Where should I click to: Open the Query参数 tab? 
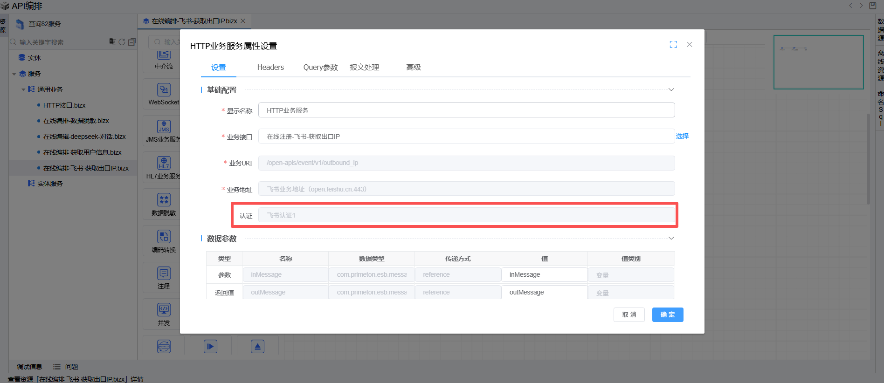320,68
